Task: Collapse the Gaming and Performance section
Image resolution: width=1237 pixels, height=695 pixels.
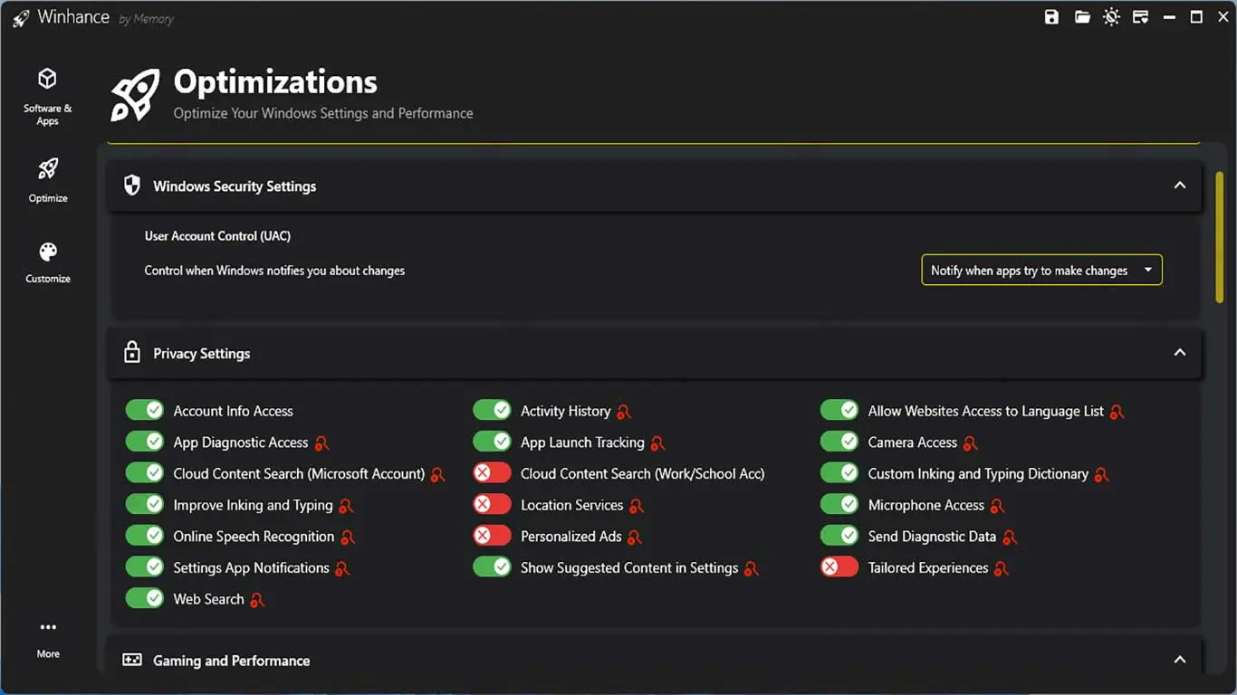Action: [x=1179, y=660]
